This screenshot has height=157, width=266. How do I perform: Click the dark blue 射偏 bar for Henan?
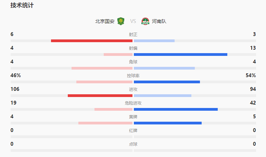[180, 55]
